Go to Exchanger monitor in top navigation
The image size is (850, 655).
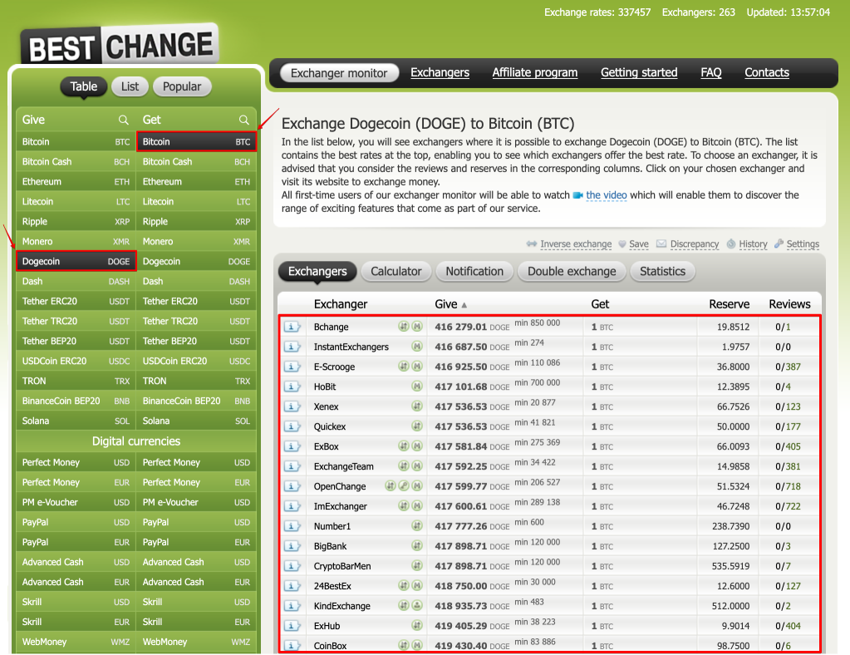(339, 72)
